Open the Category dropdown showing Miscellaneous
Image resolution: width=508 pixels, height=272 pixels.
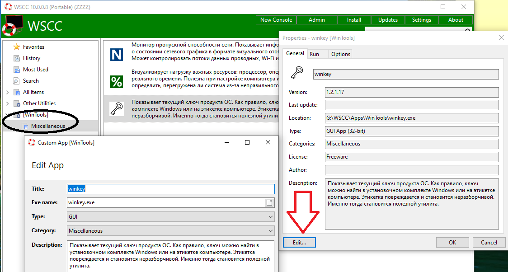pyautogui.click(x=171, y=231)
